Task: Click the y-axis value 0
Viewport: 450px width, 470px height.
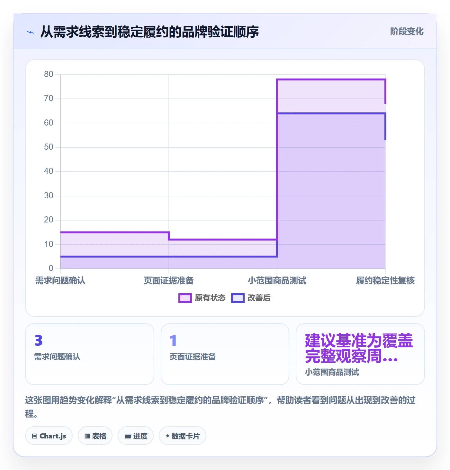Action: pyautogui.click(x=51, y=268)
